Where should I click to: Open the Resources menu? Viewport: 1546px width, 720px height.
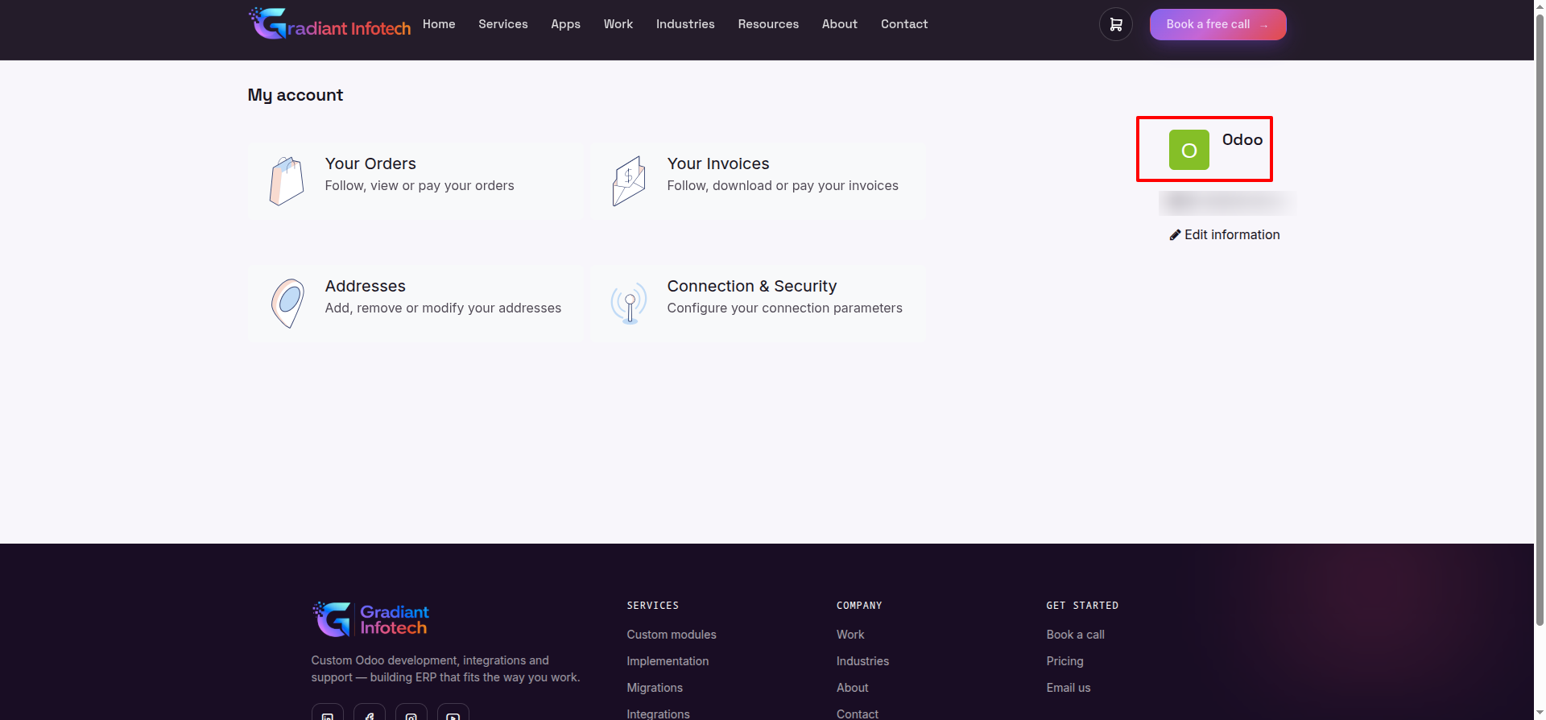coord(768,24)
